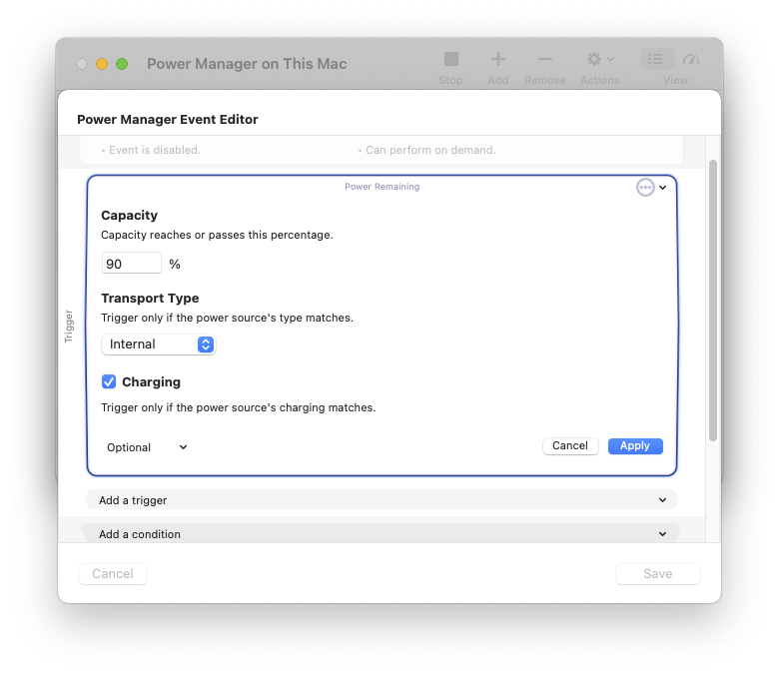The image size is (779, 677).
Task: Click the yellow minimize window button
Action: click(102, 64)
